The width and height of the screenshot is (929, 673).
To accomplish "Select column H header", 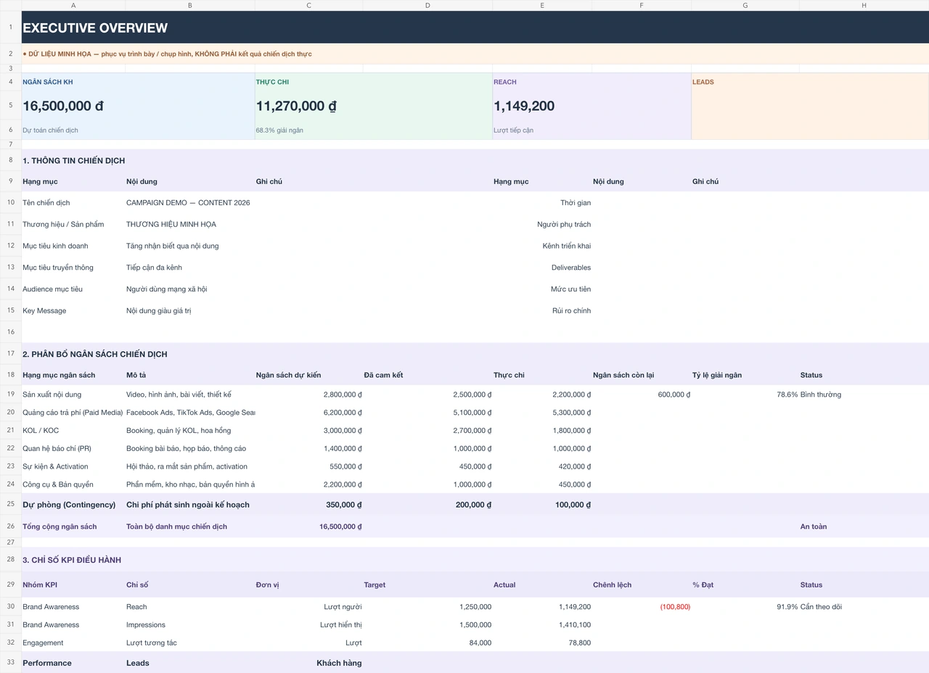I will 864,5.
